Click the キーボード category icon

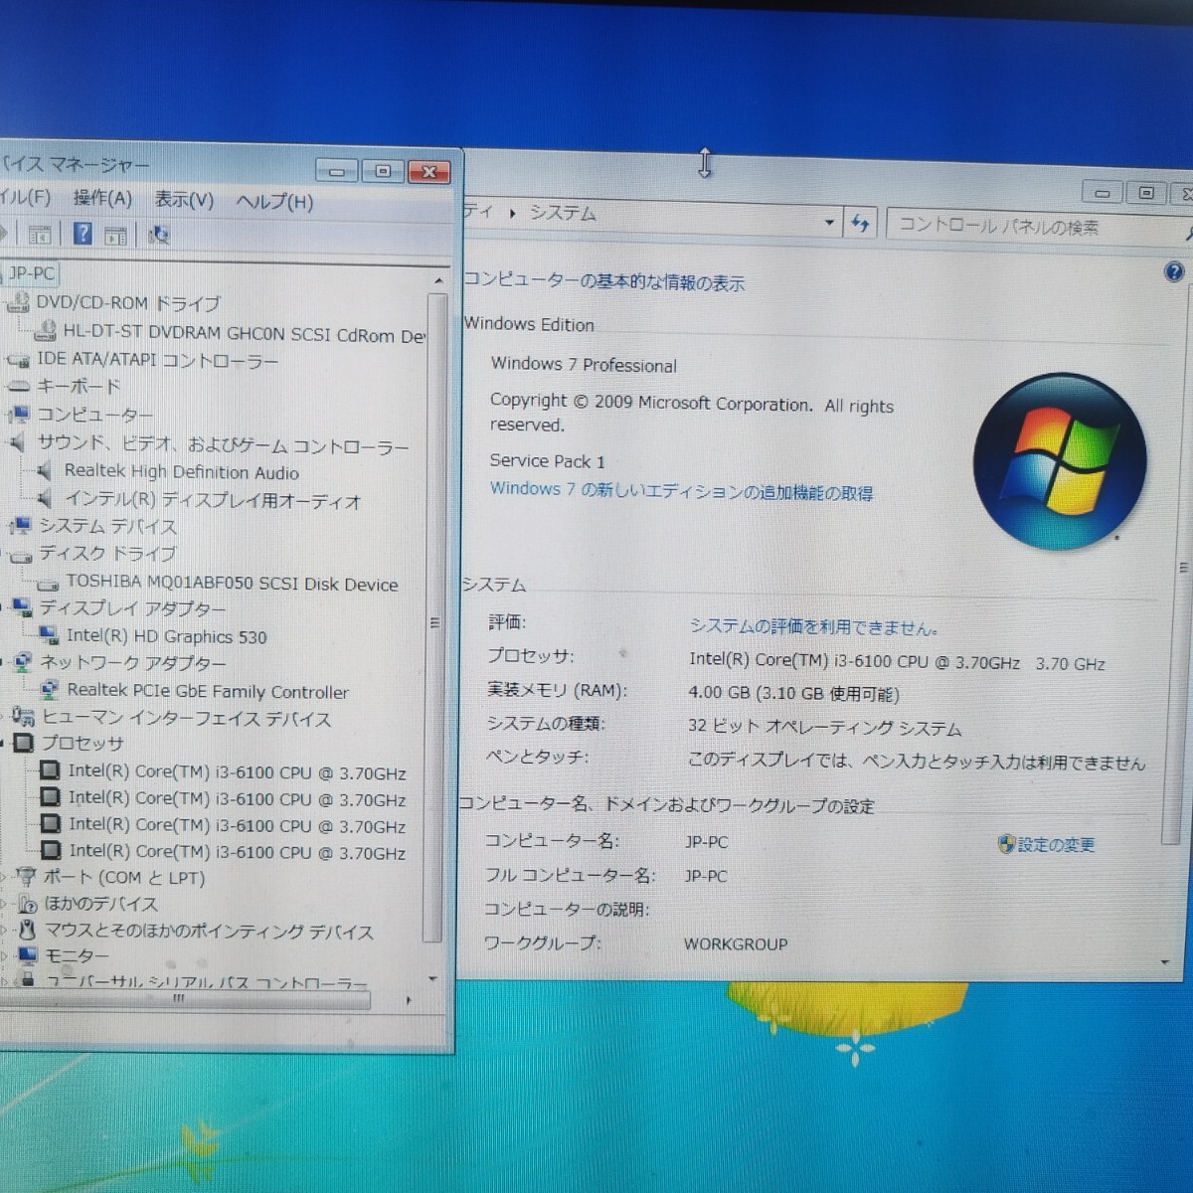tap(19, 387)
